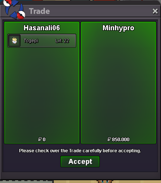Click the trade warning message text

pyautogui.click(x=80, y=151)
